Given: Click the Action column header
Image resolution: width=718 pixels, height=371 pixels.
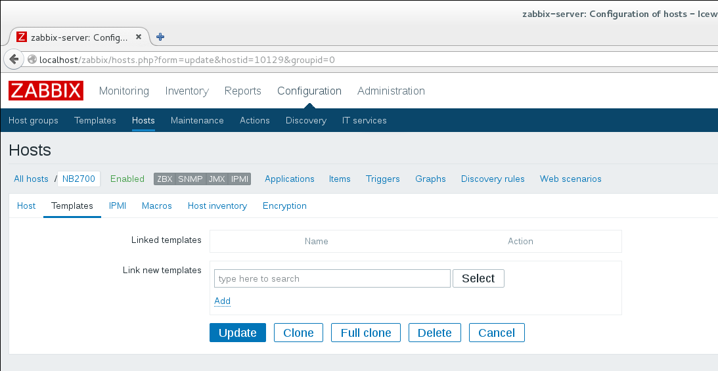Looking at the screenshot, I should pos(520,241).
